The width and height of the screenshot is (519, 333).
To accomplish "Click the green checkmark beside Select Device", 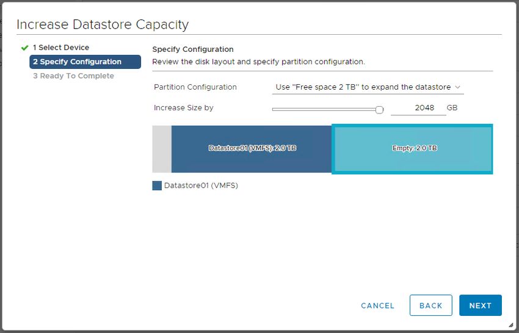I will tap(24, 48).
